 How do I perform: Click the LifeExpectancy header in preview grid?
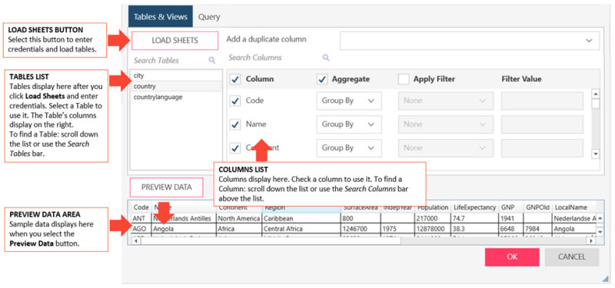point(474,207)
